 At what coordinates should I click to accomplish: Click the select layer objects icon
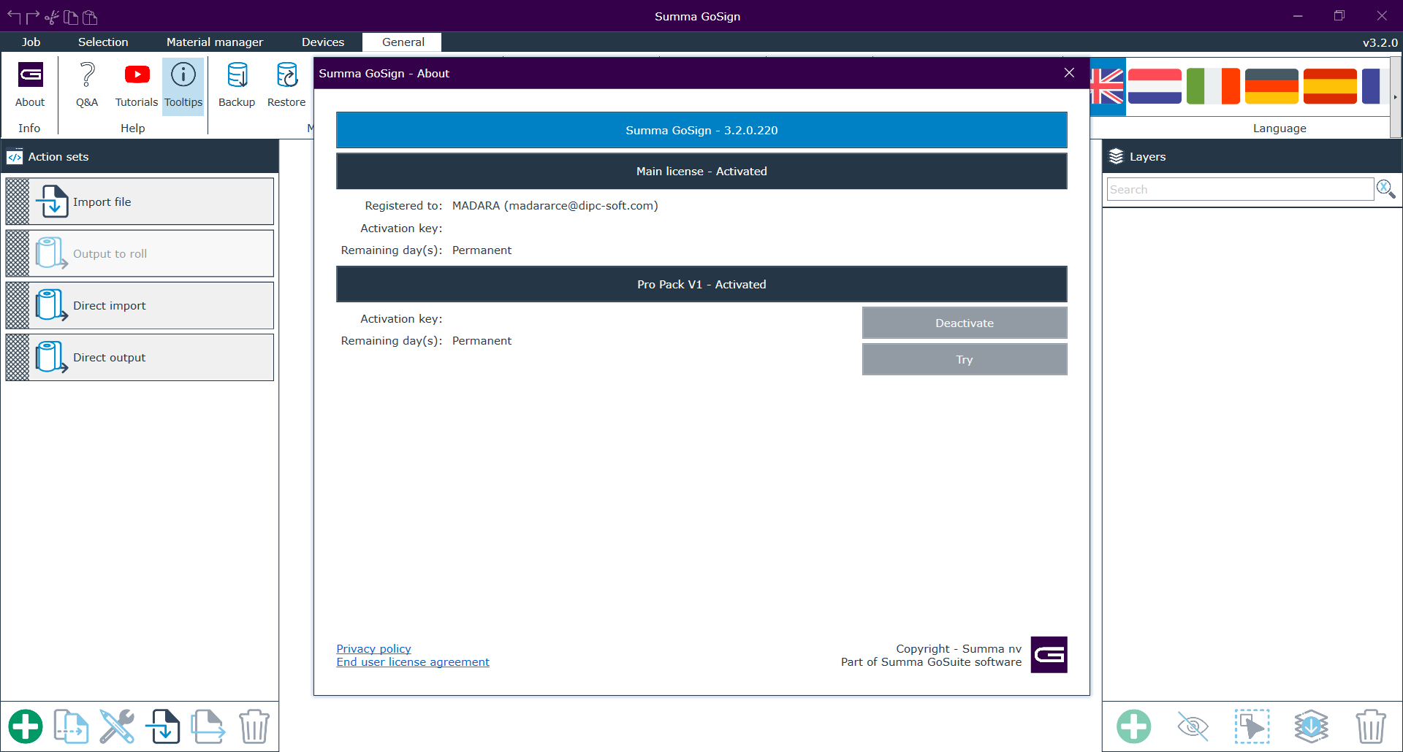click(x=1252, y=726)
